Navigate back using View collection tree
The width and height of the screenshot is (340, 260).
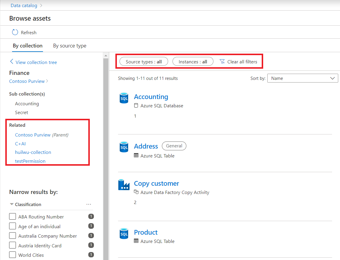pyautogui.click(x=33, y=62)
